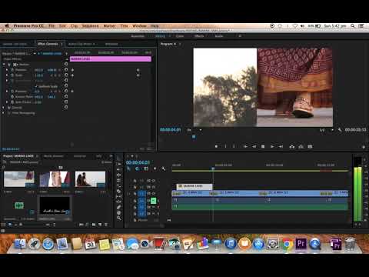Select the Selection tool in the tools panel
This screenshot has height=277, width=369.
(119, 159)
